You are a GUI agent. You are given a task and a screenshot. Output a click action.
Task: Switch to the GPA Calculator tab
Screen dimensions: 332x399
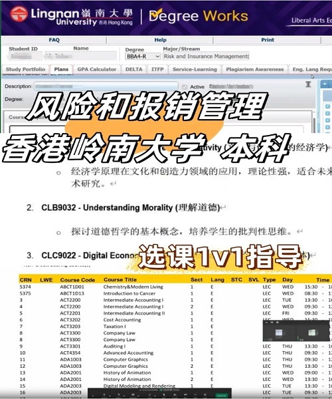coord(97,69)
